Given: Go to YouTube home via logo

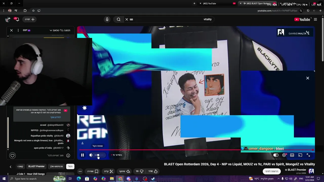Looking at the screenshot, I should point(302,19).
